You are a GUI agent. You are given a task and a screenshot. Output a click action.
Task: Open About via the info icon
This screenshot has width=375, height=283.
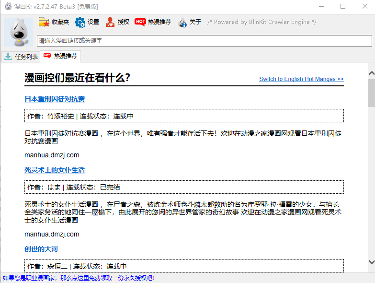[182, 22]
